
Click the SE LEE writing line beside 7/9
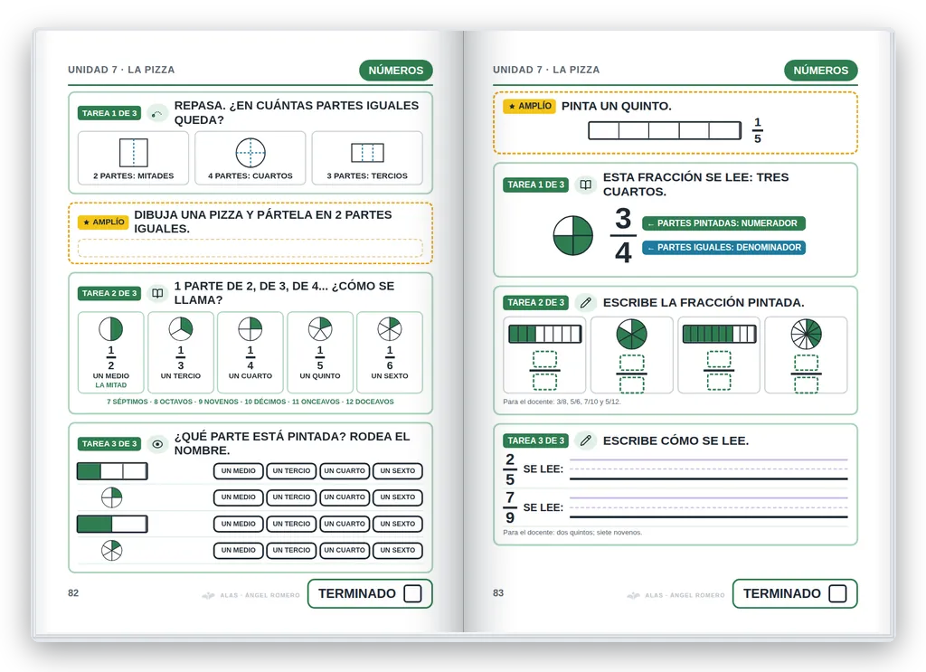pos(709,507)
